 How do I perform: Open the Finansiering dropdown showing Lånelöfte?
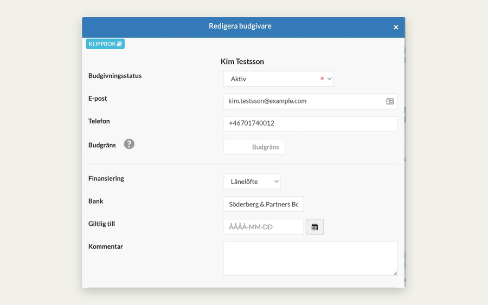(x=252, y=181)
